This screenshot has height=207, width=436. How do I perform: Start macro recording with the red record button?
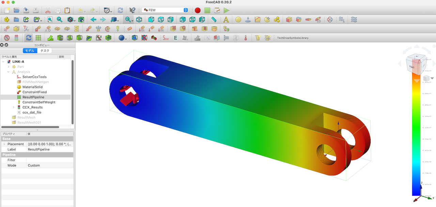pos(198,10)
